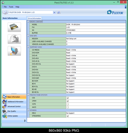This screenshot has width=128, height=133.
Task: Click the FW value 1.03
Action: [x=68, y=27]
